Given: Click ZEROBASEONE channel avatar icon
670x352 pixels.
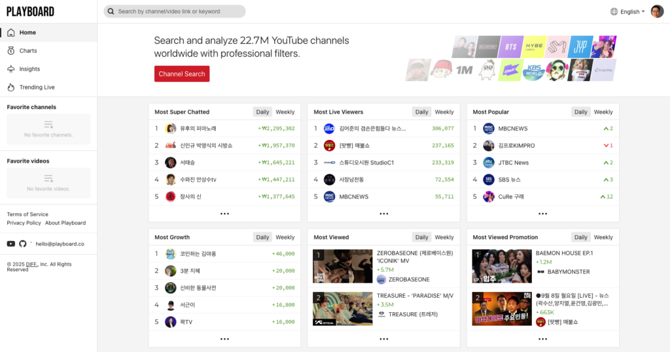Looking at the screenshot, I should (381, 280).
